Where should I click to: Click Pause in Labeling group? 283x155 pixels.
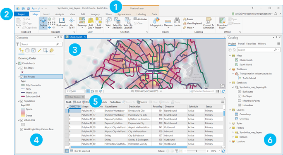tap(188, 19)
